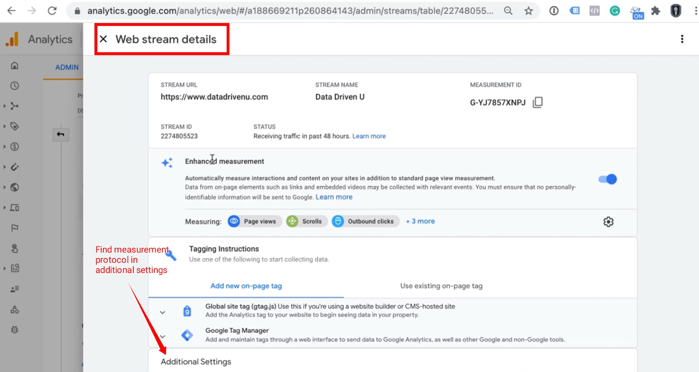Toggle Enhanced measurement switch

(608, 179)
